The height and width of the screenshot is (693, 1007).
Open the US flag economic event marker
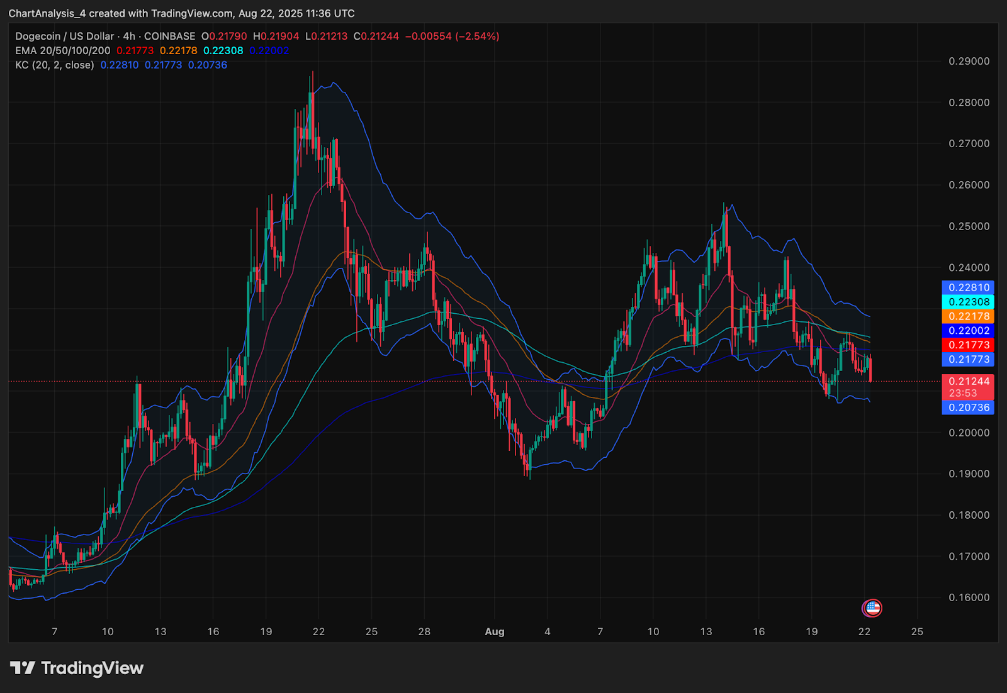872,607
